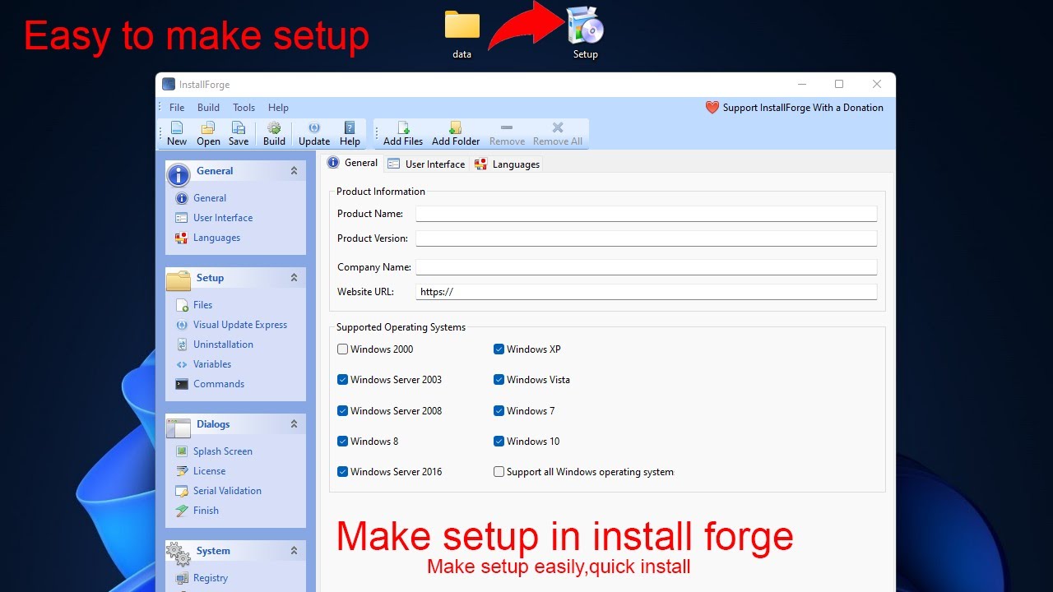Switch to the Languages tab

coord(507,164)
